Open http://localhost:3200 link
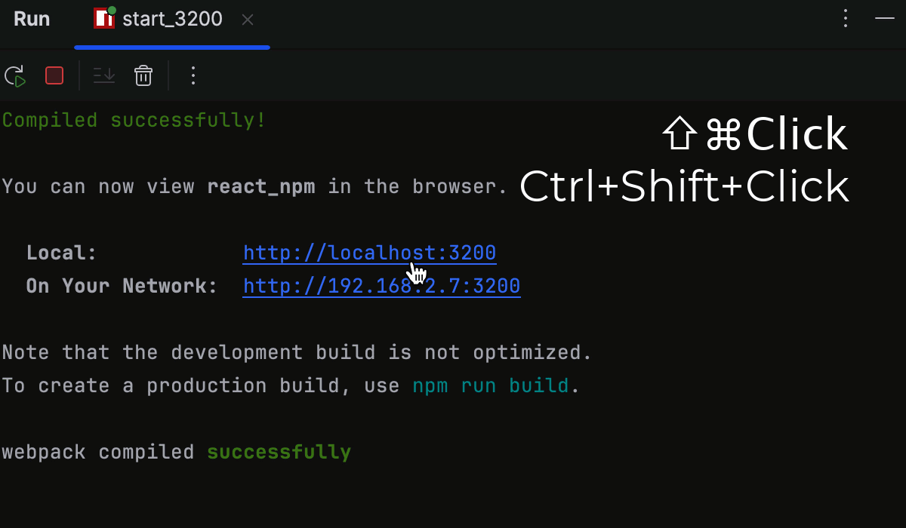This screenshot has height=528, width=906. (x=370, y=253)
